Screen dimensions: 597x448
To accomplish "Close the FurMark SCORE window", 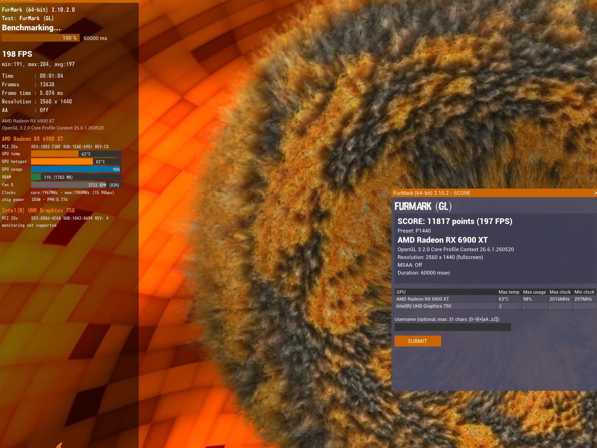I will pyautogui.click(x=595, y=193).
